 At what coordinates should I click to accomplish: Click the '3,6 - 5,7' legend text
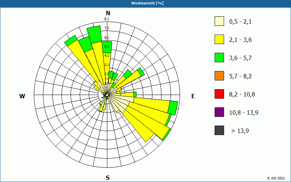point(240,58)
